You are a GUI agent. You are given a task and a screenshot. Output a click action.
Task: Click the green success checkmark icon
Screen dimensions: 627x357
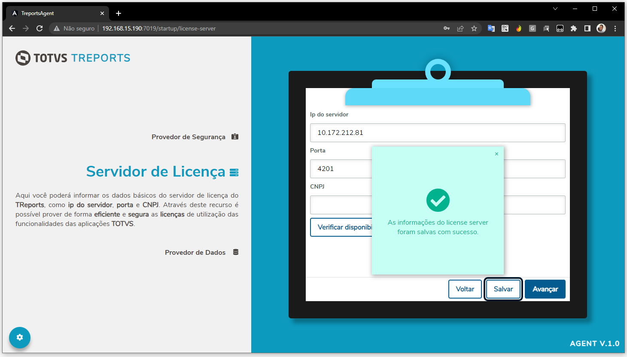438,200
